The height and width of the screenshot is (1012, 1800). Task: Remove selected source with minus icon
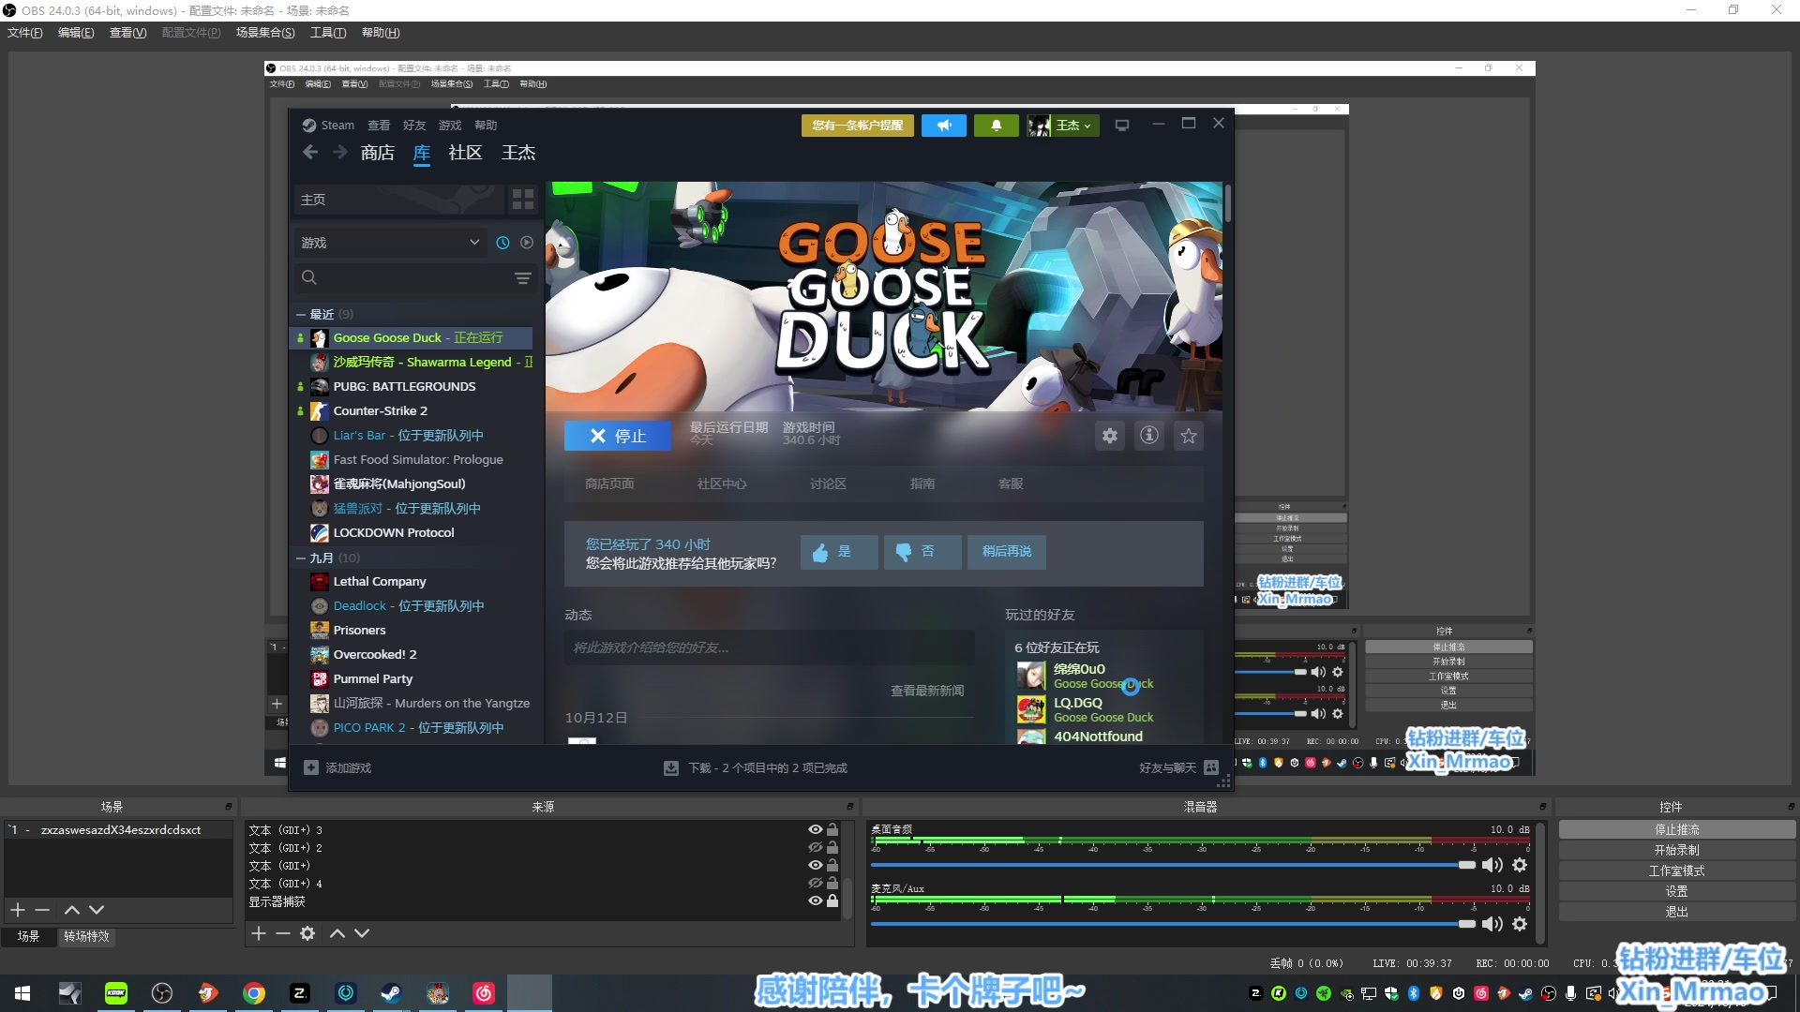point(283,933)
